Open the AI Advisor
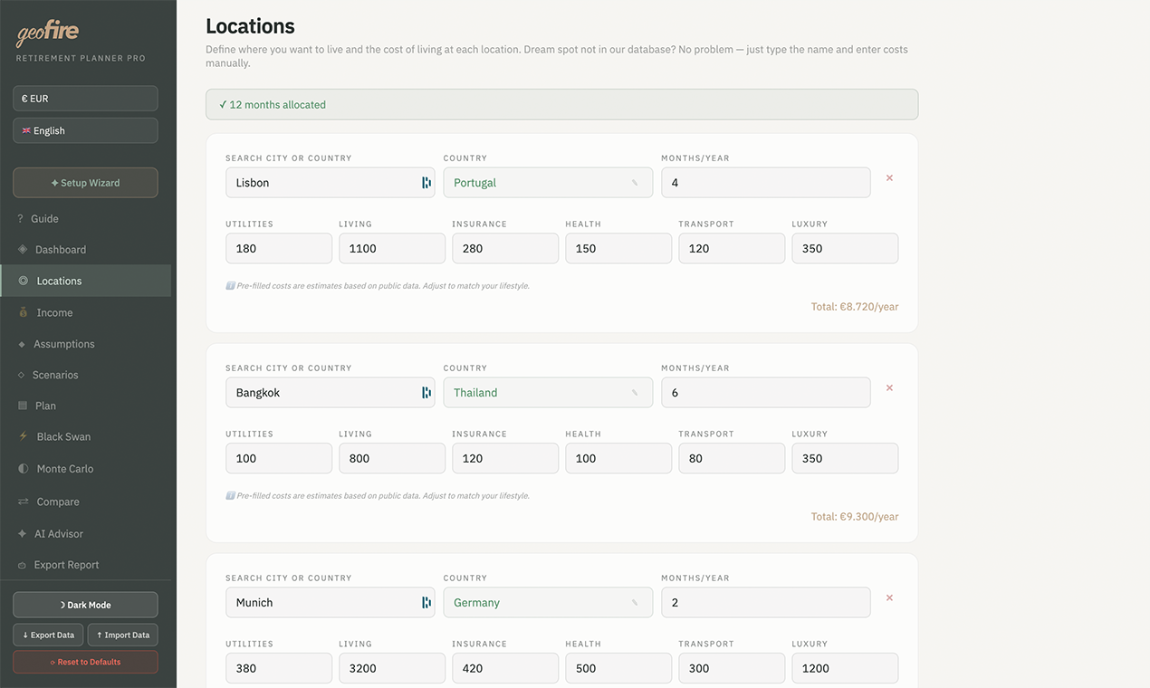 click(58, 533)
